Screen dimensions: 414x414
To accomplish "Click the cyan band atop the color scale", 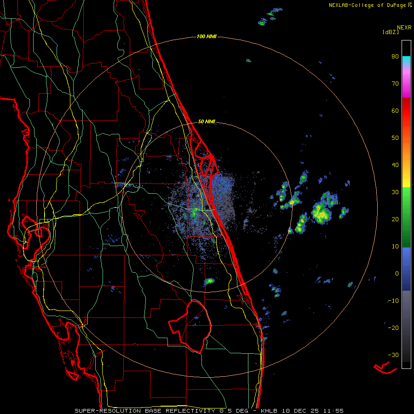I will click(x=406, y=60).
